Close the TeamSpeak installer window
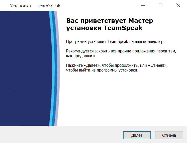This screenshot has height=143, width=187. click(x=178, y=6)
